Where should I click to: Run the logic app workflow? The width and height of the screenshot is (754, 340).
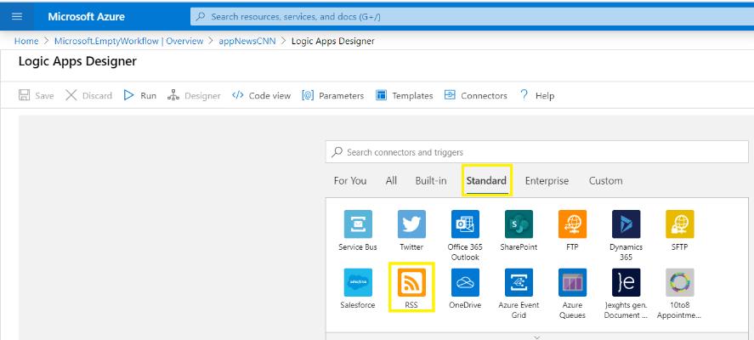coord(140,95)
